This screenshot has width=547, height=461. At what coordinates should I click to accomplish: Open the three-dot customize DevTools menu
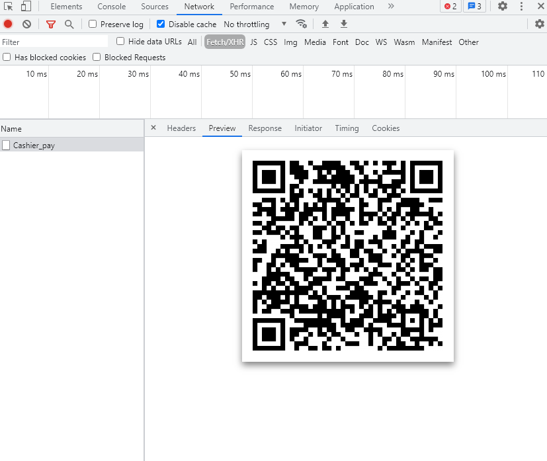pyautogui.click(x=521, y=6)
